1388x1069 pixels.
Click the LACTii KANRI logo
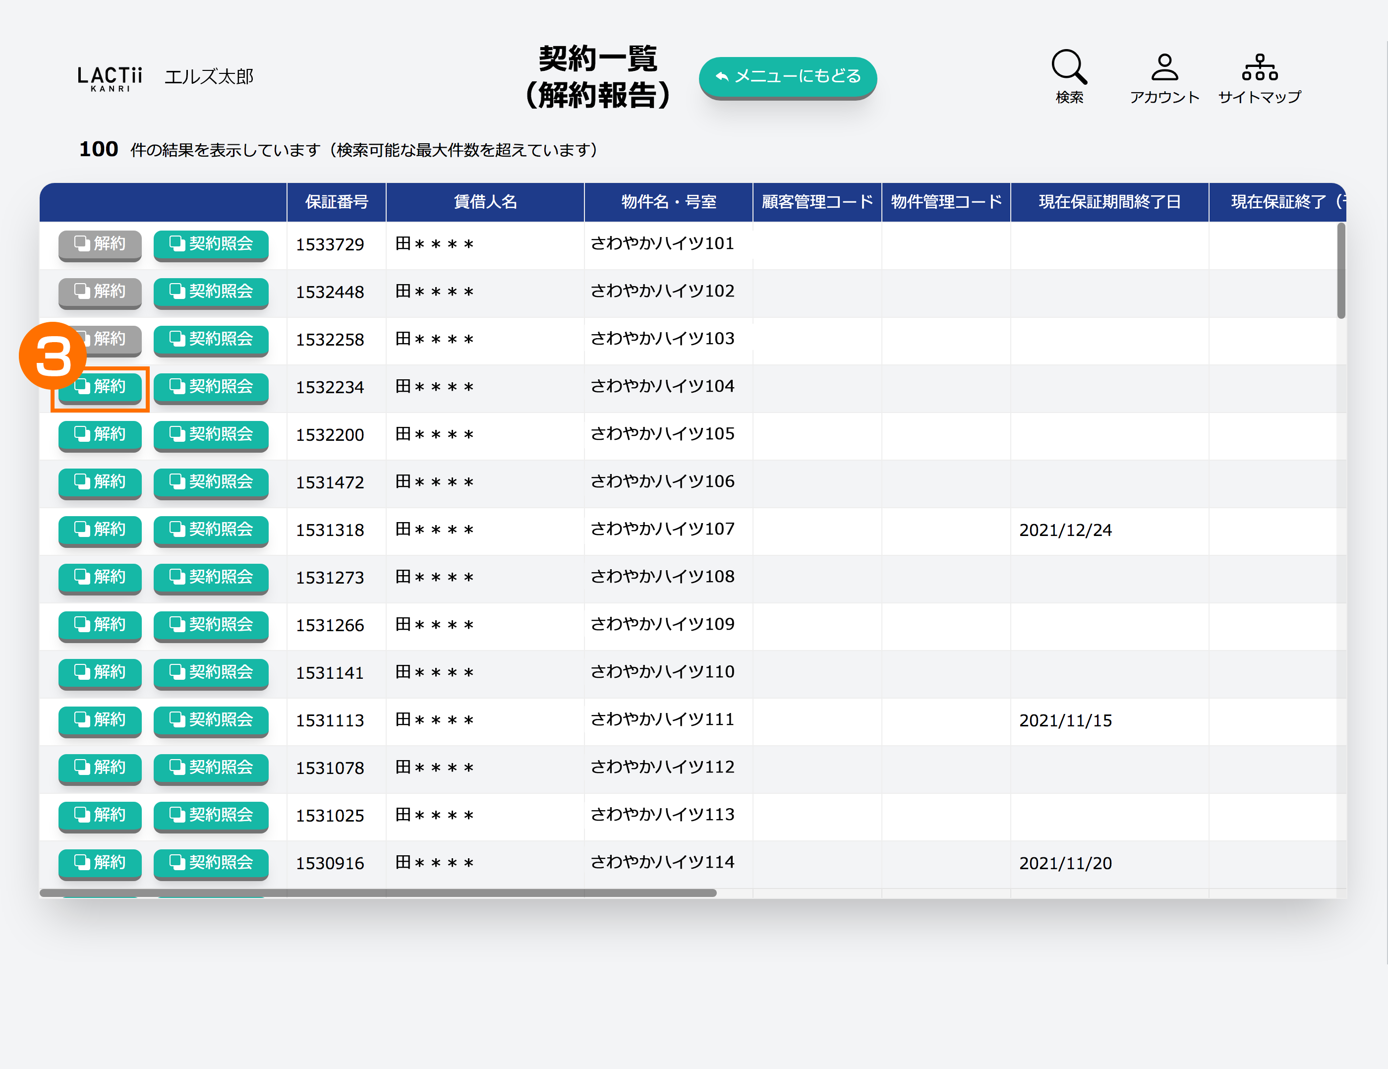pyautogui.click(x=110, y=78)
